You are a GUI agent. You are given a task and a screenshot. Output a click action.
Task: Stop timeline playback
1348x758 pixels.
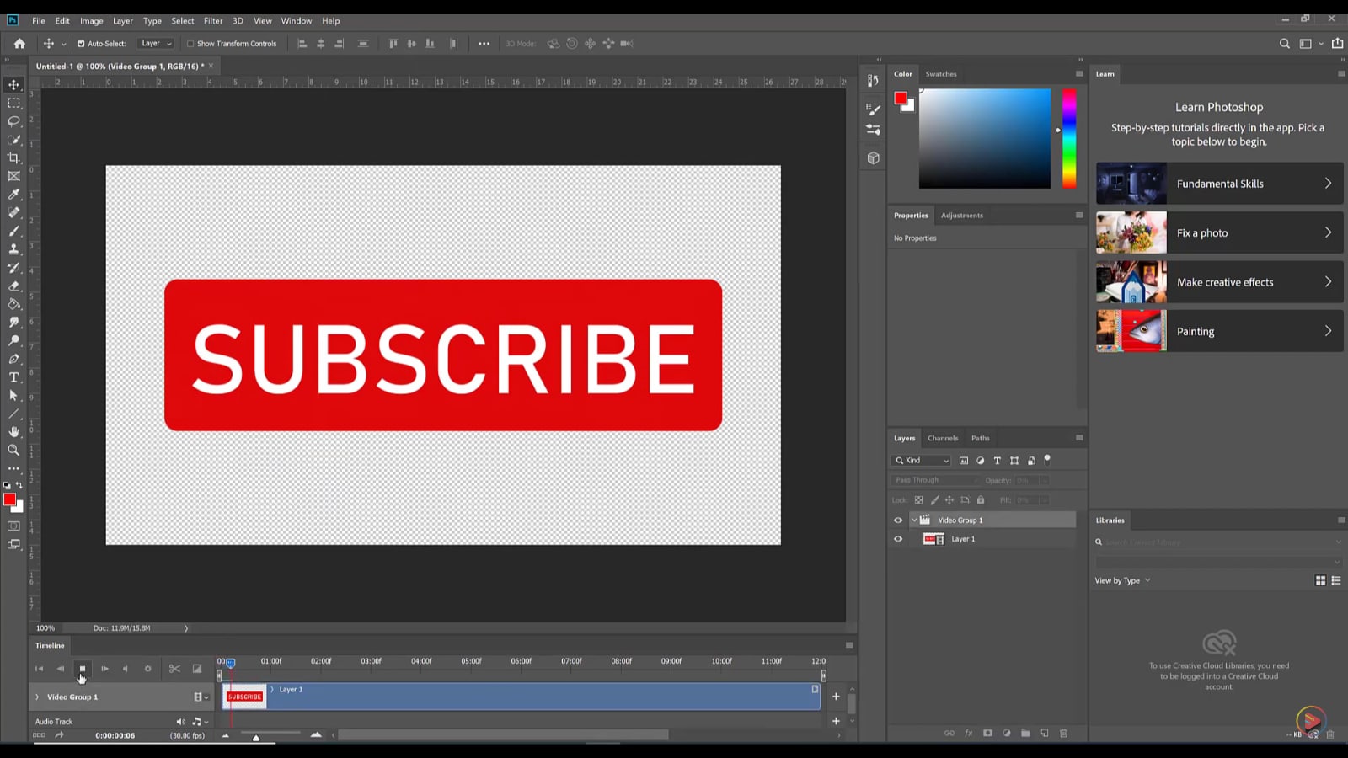83,669
